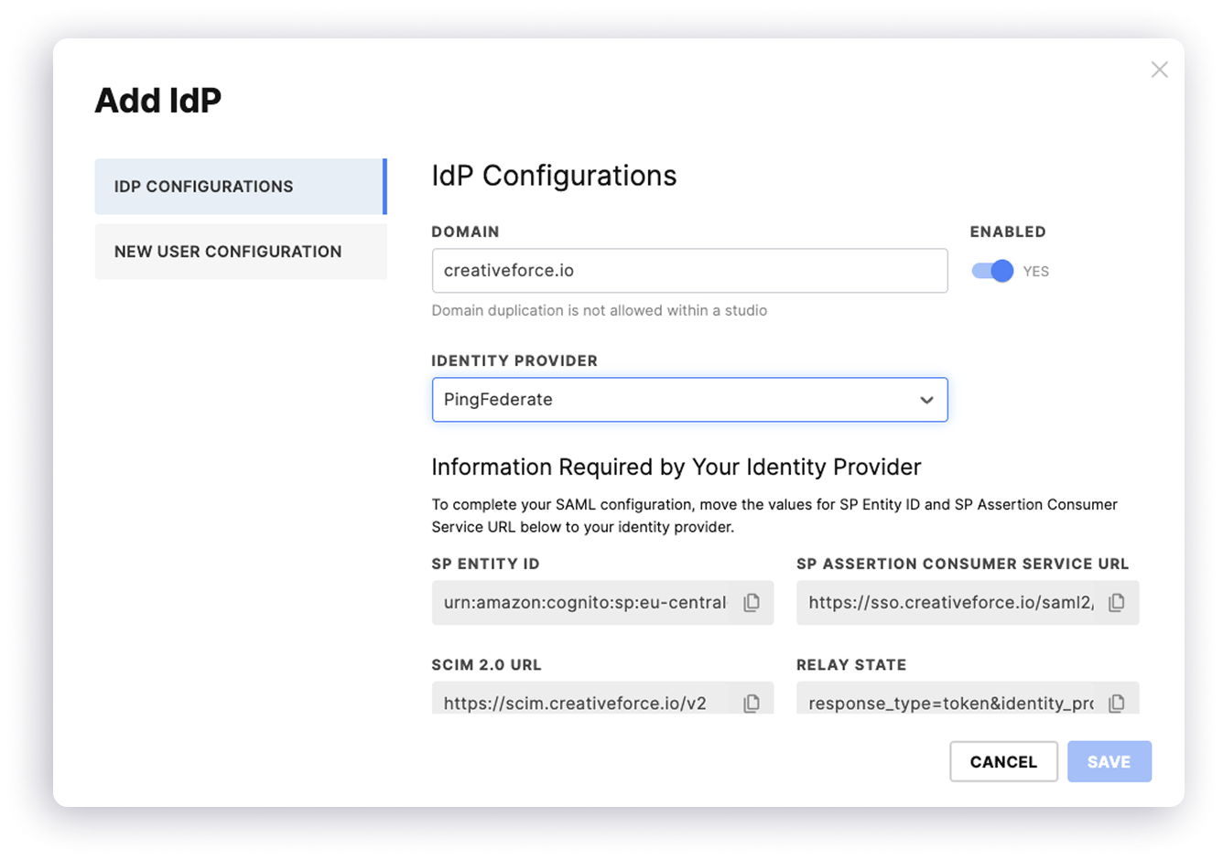1223x860 pixels.
Task: Copy the SCIM 2.0 URL
Action: (x=752, y=703)
